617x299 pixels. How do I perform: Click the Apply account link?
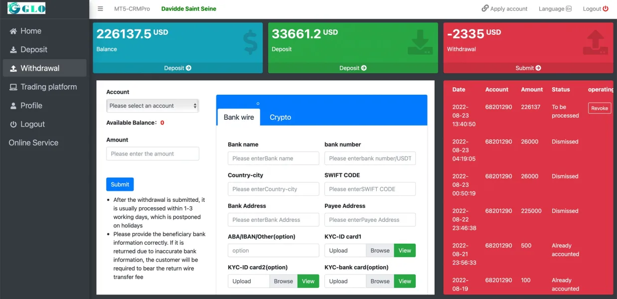tap(504, 9)
